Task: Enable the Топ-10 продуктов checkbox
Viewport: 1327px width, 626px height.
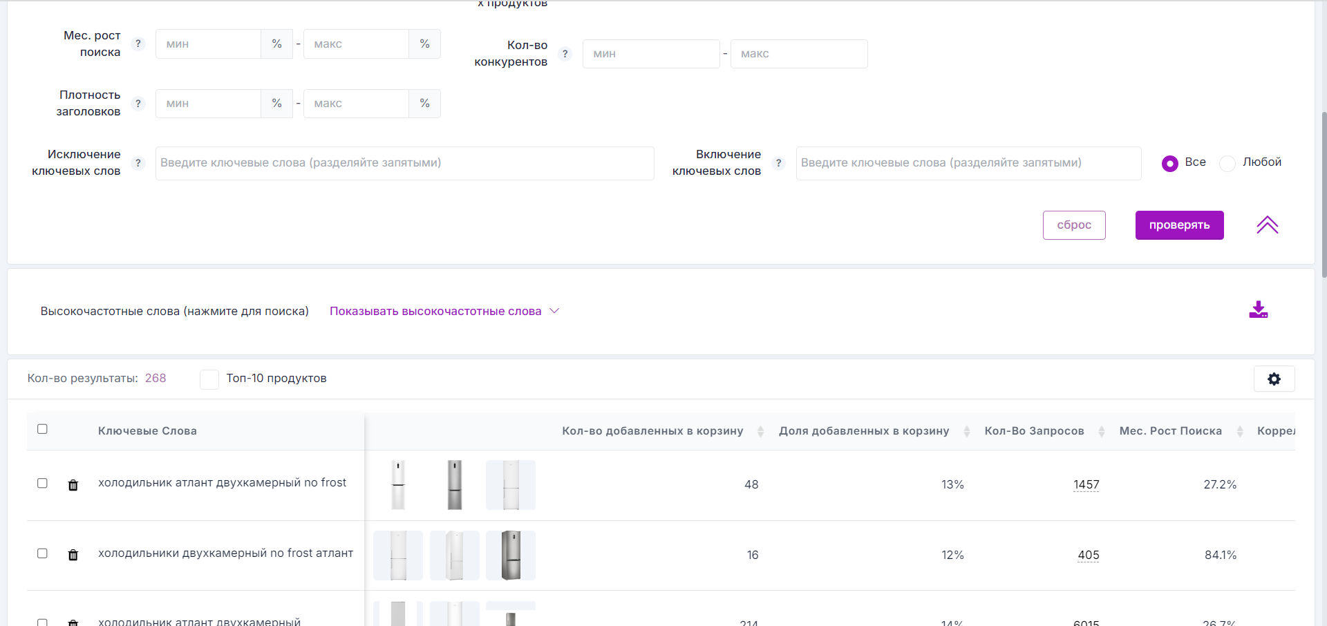Action: tap(209, 379)
